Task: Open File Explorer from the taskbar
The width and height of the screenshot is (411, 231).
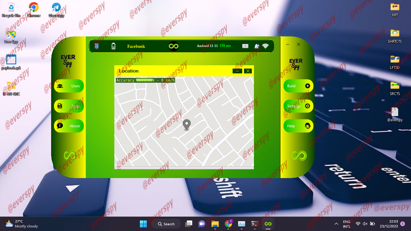Action: pos(215,224)
